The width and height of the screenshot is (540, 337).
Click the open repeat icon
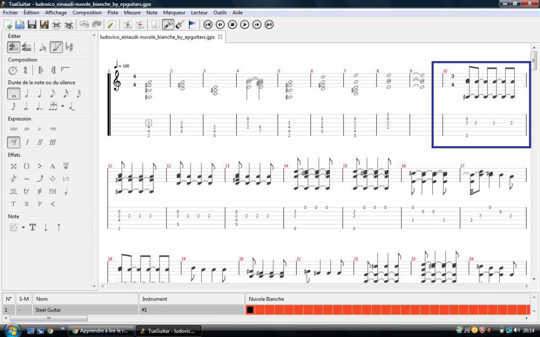point(40,70)
